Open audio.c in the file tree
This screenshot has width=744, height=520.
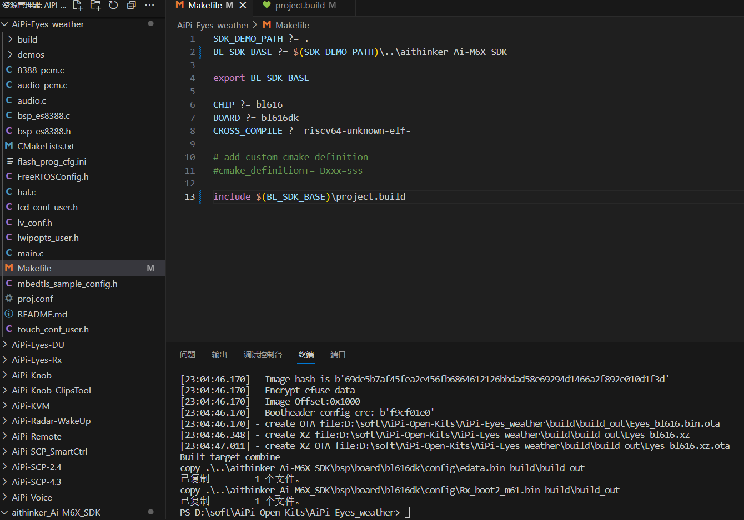click(83, 100)
